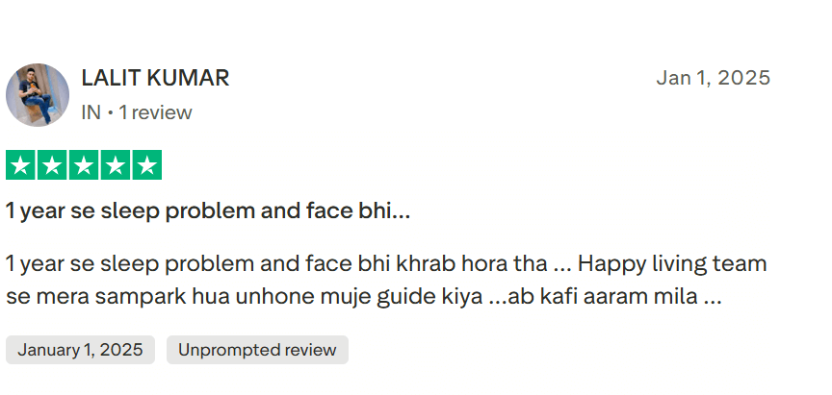Click the fourth green rating star
This screenshot has width=832, height=395.
(x=116, y=165)
